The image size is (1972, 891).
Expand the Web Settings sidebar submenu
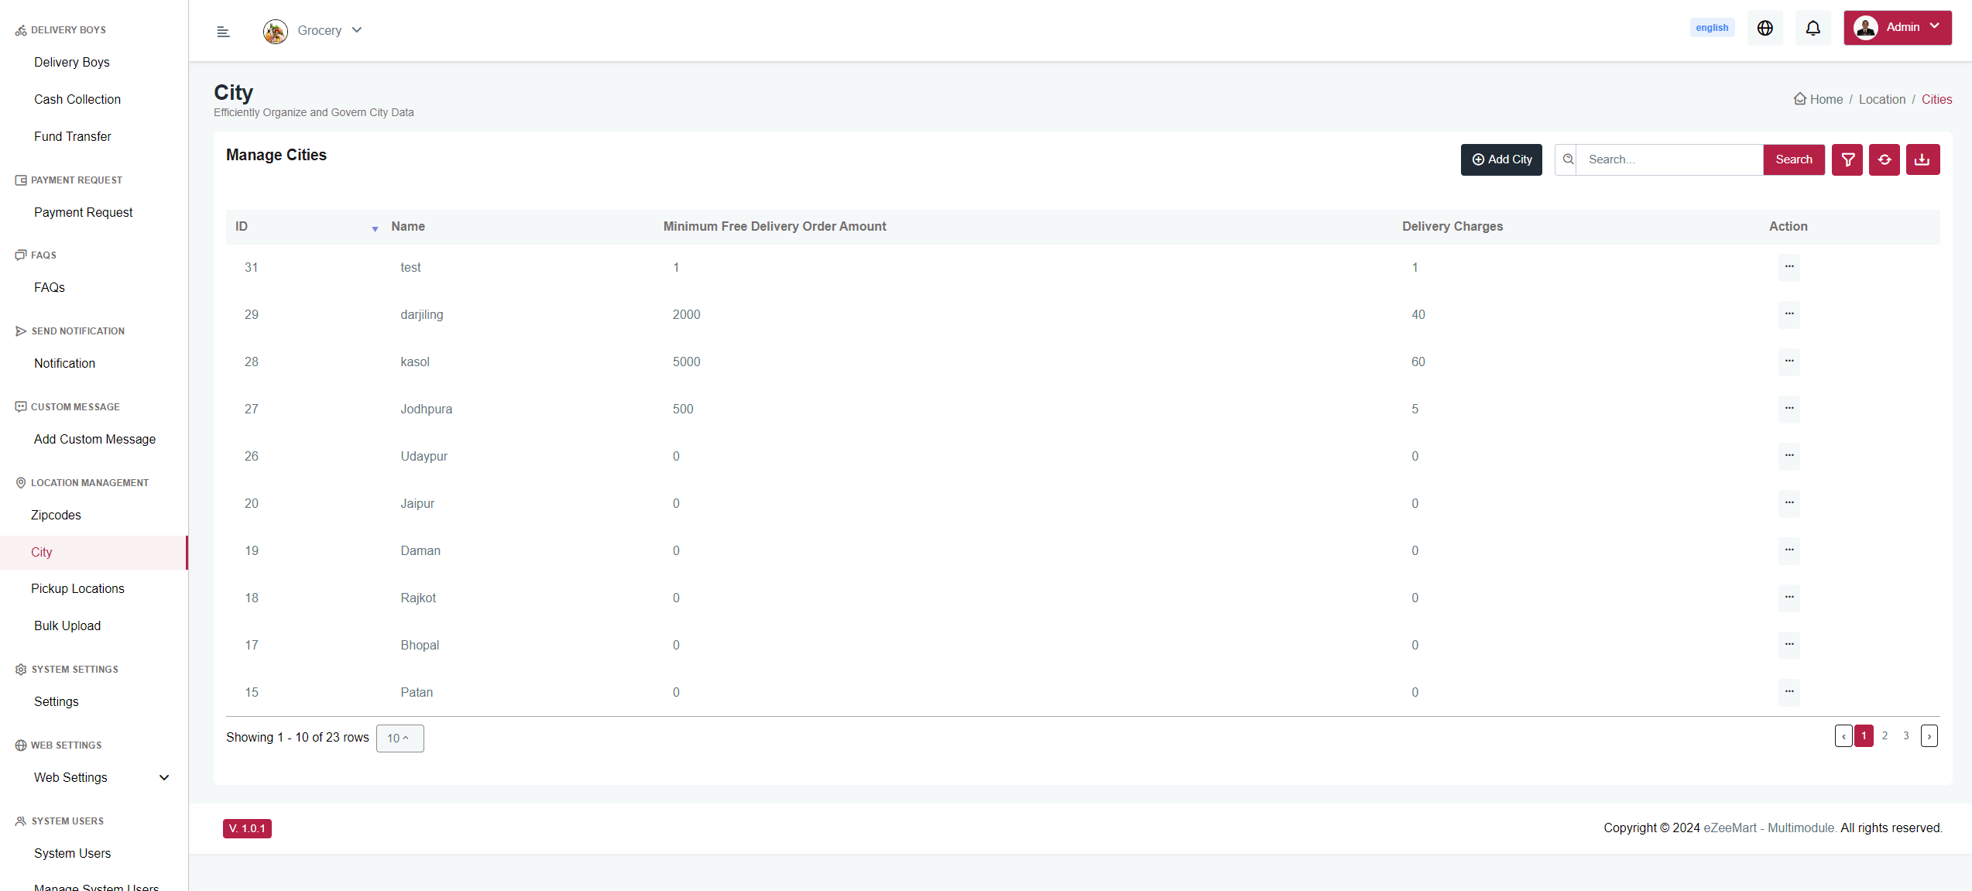point(164,777)
